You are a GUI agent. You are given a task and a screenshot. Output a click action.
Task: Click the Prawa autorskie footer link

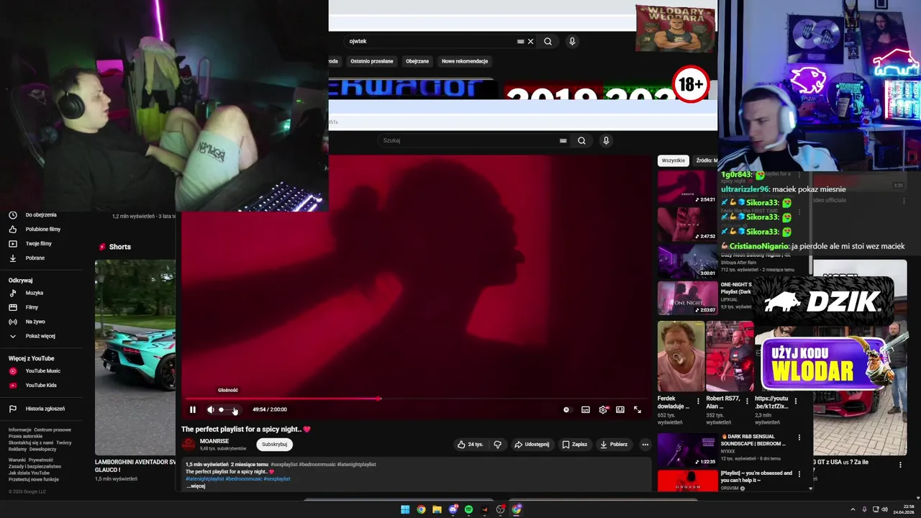click(x=26, y=436)
